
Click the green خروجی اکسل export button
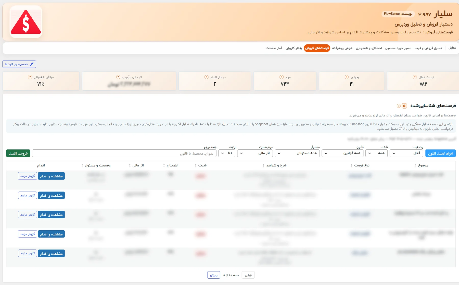pos(18,153)
